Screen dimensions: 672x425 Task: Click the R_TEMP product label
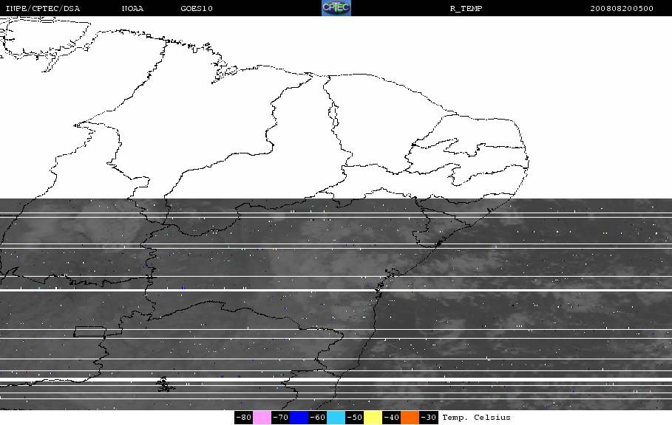[x=466, y=9]
